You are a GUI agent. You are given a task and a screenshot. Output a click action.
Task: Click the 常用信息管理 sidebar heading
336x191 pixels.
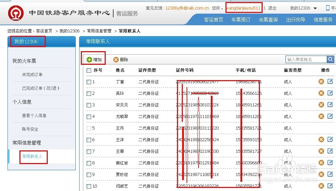(27, 143)
